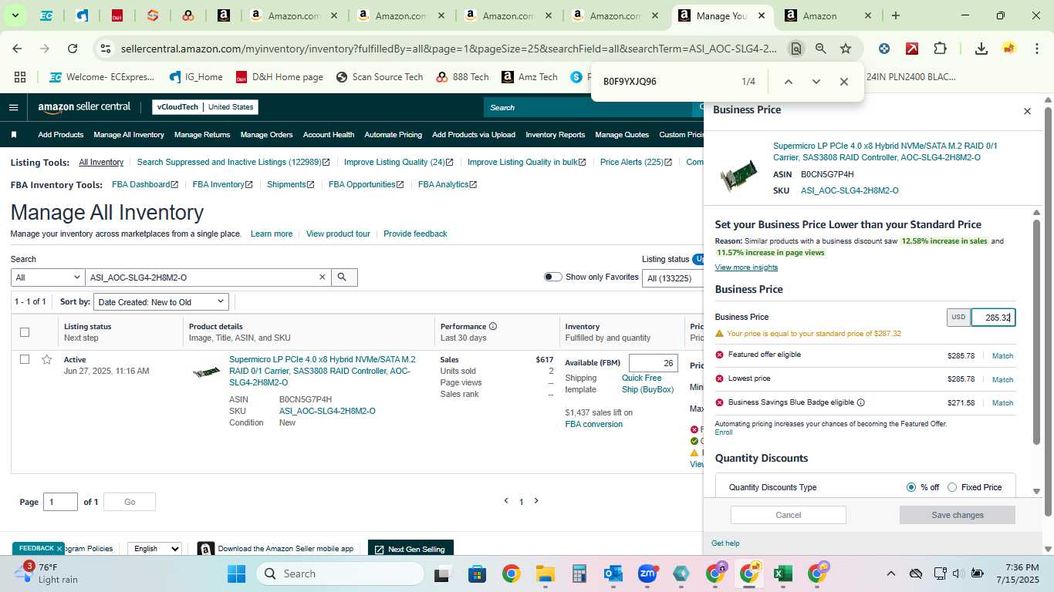1054x592 pixels.
Task: Open Chrome downloads icon
Action: click(981, 49)
